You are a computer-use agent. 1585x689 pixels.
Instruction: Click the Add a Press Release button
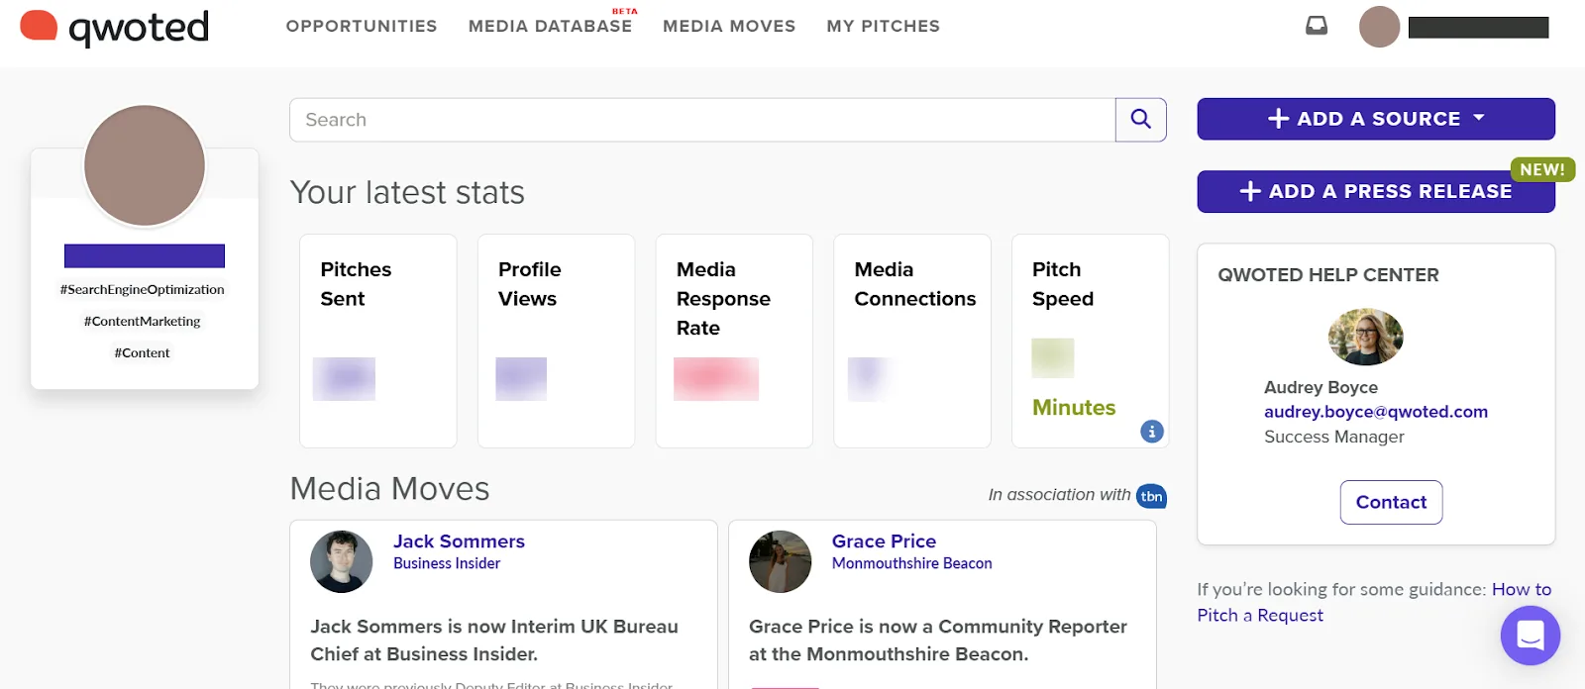1376,191
